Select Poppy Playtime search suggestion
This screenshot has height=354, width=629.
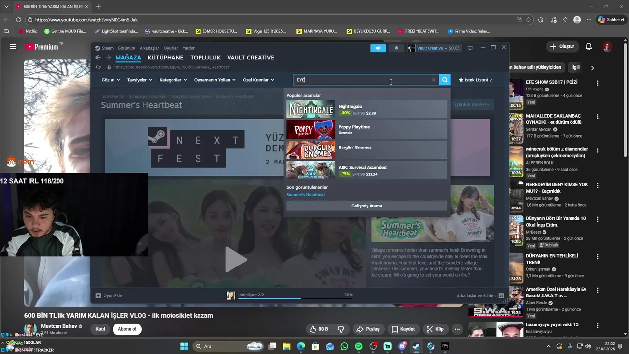[367, 129]
